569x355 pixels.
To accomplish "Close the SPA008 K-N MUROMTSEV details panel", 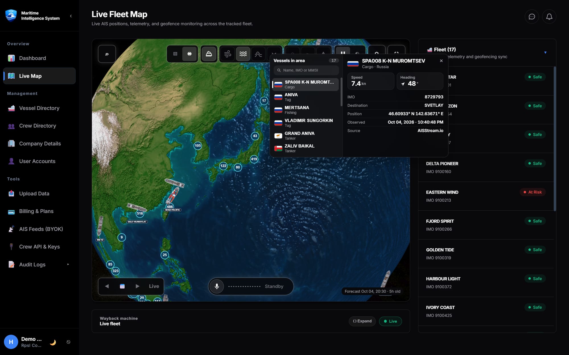I will 441,61.
